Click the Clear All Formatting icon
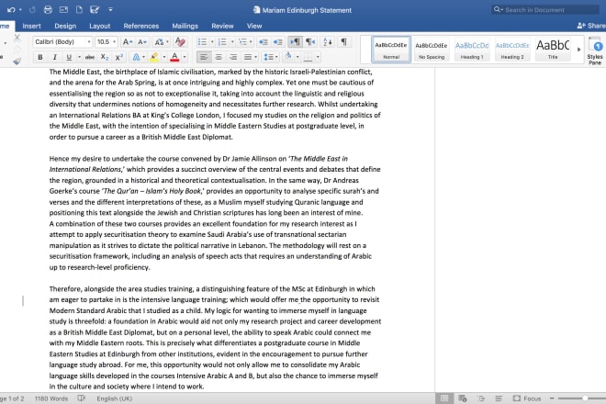 click(x=180, y=41)
